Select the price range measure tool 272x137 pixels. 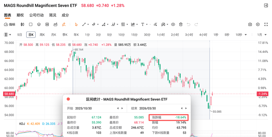tap(133, 25)
